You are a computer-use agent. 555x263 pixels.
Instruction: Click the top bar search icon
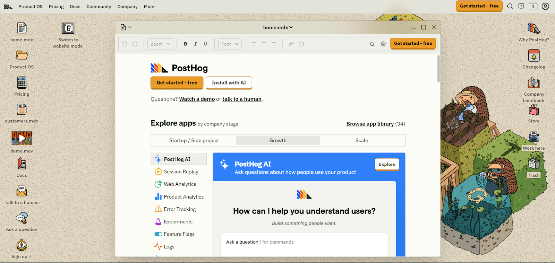coord(510,6)
